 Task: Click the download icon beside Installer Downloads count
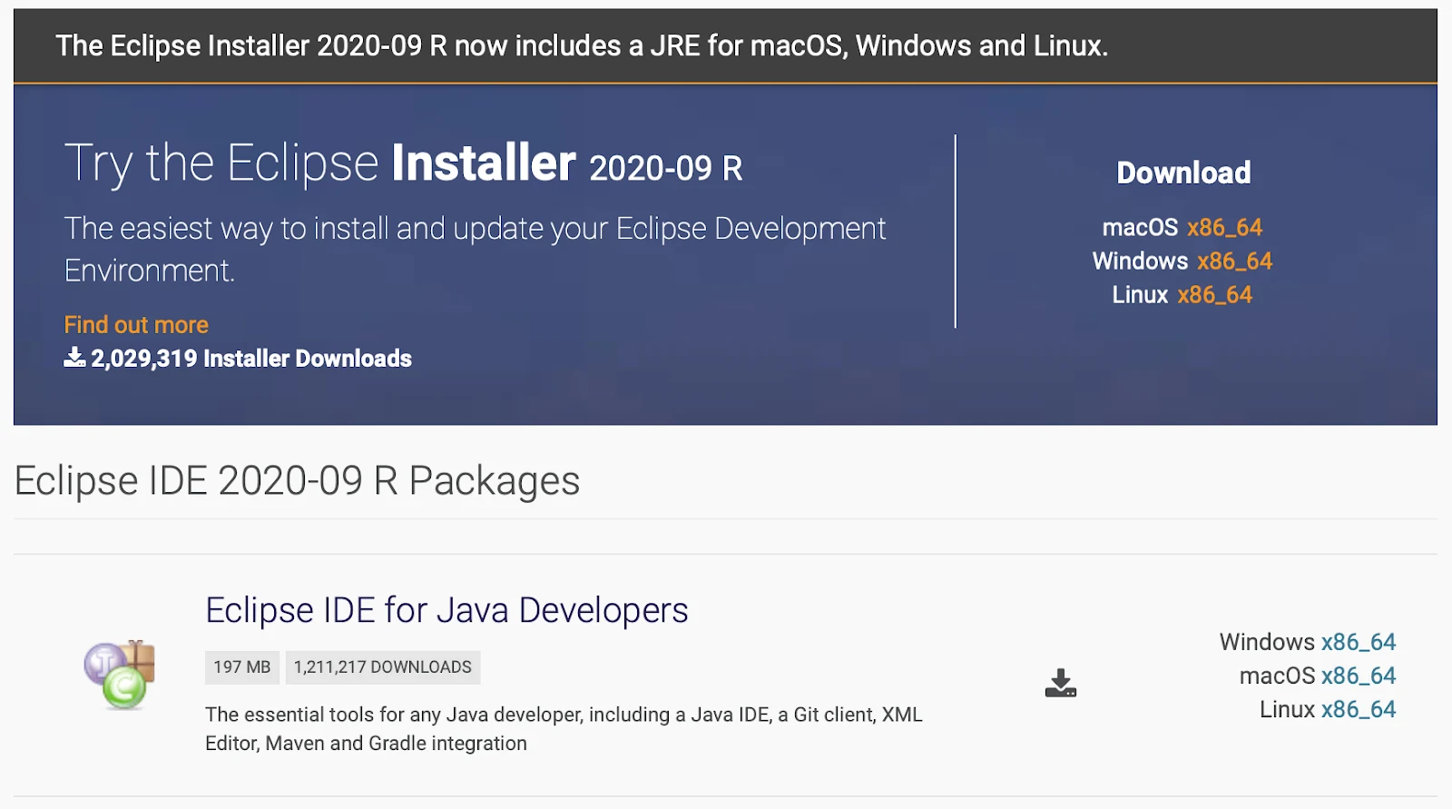74,357
